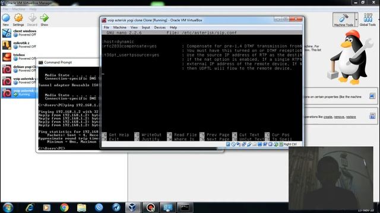Click the USB devices status icon
Screen dimensions: 380x213
[x=249, y=144]
